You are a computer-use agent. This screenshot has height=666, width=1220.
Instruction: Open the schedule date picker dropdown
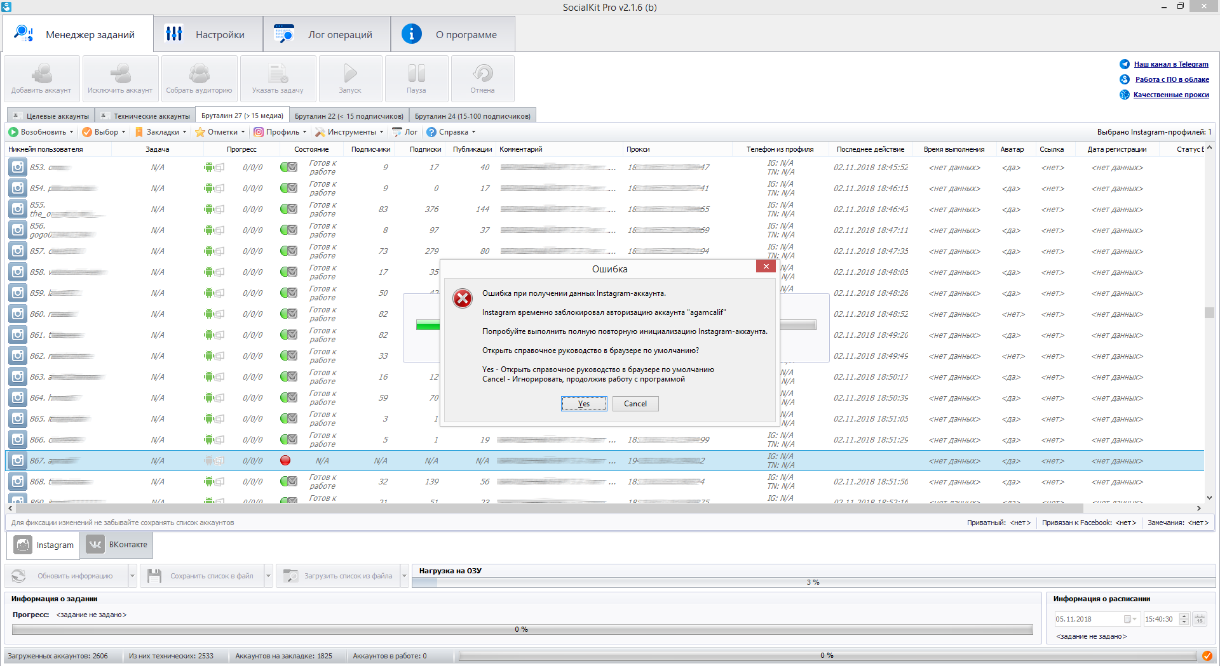pos(1130,619)
